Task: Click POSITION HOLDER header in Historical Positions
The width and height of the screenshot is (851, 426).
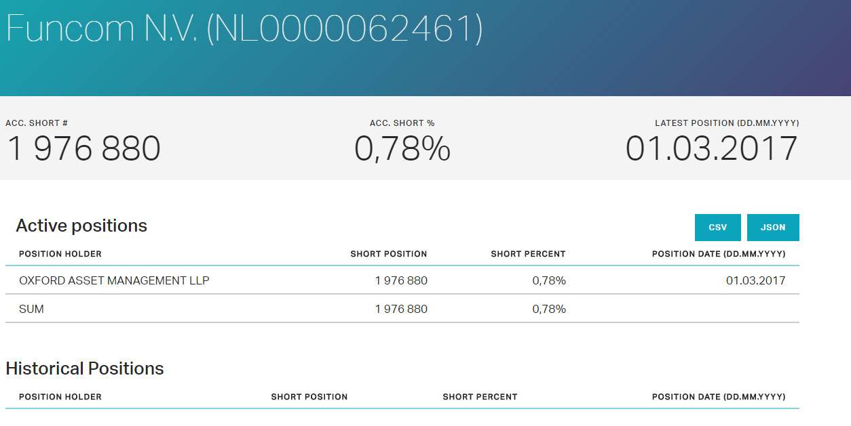Action: (x=60, y=397)
